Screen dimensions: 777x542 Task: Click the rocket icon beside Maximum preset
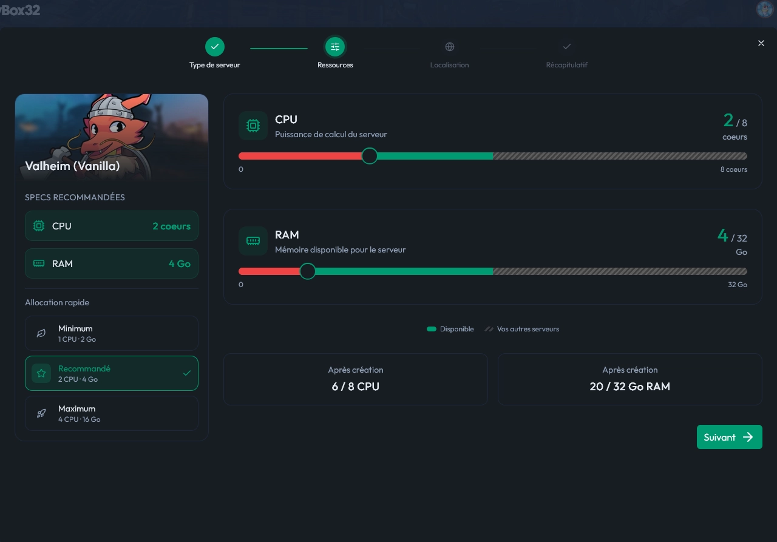pyautogui.click(x=41, y=413)
